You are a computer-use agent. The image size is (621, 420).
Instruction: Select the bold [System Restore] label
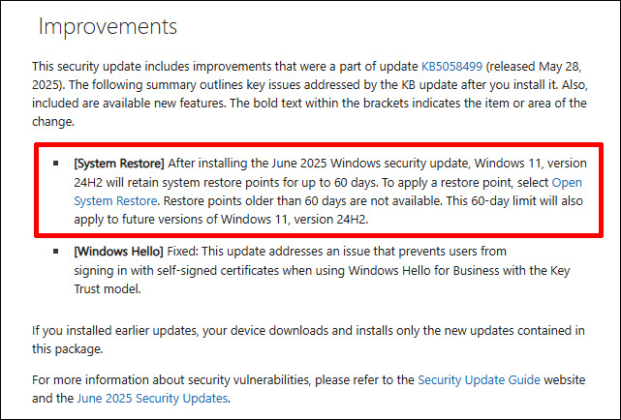pos(119,164)
